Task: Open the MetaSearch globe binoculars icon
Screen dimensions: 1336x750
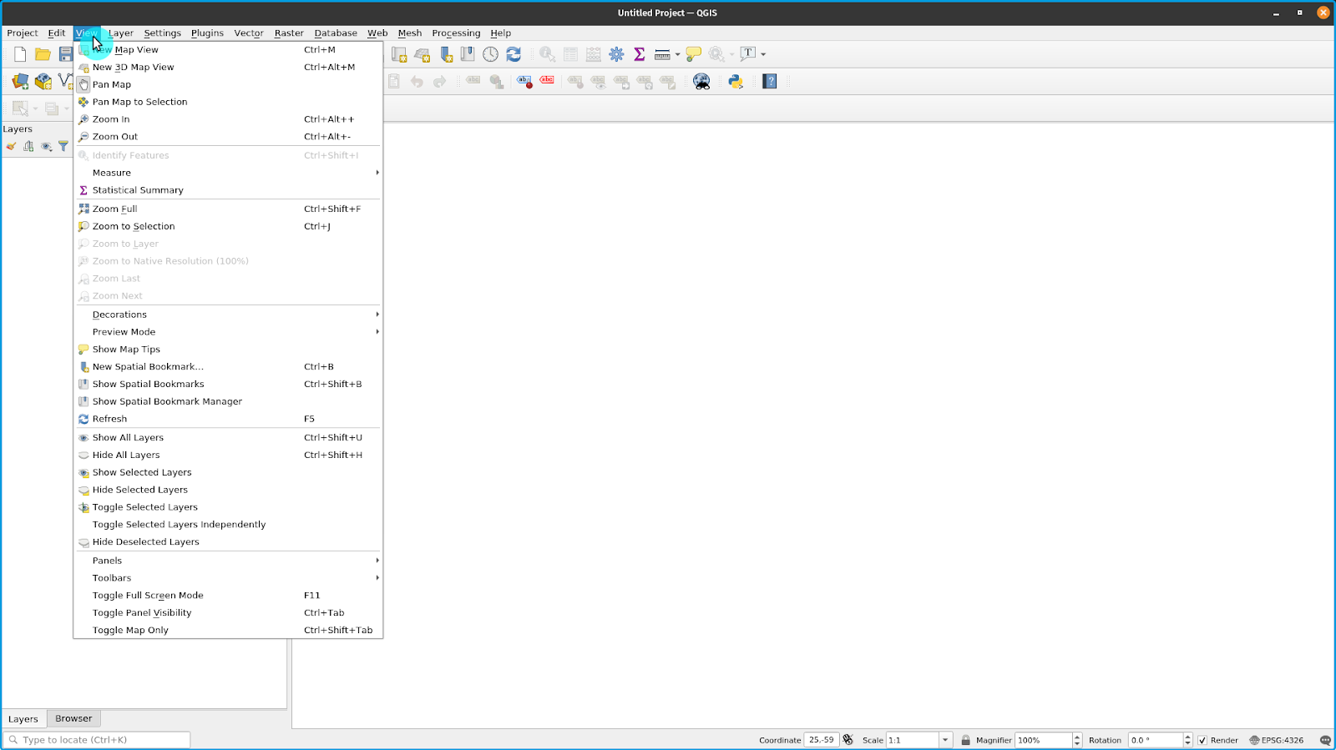Action: point(701,81)
